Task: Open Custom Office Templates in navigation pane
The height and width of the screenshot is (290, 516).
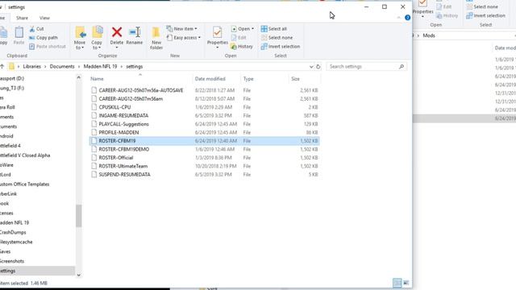Action: point(25,184)
